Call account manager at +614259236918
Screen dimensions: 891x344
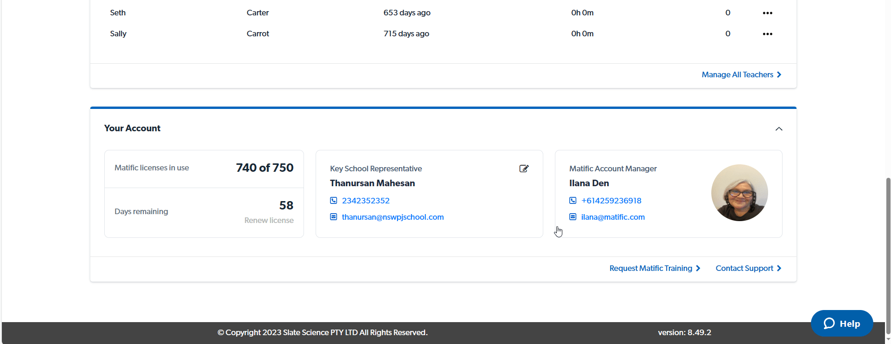(x=611, y=201)
